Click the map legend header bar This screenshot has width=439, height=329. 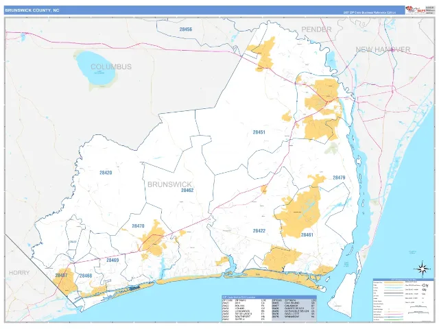click(403, 280)
